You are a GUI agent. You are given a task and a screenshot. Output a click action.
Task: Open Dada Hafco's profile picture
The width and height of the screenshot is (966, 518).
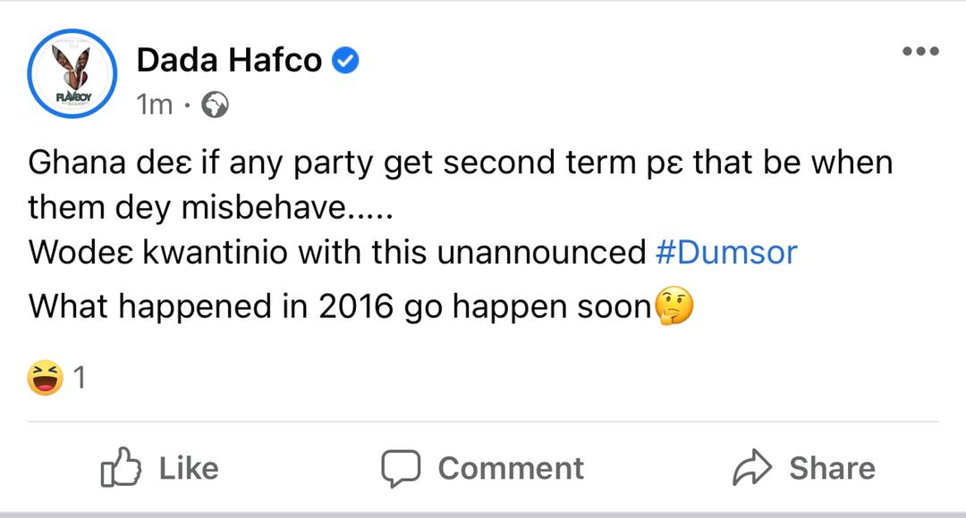coord(72,73)
